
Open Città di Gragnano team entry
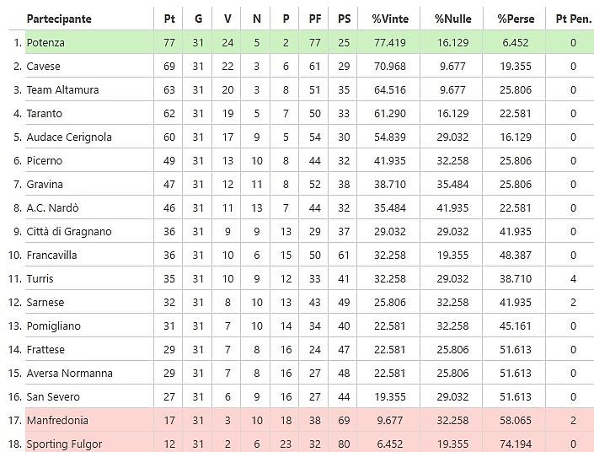coord(69,231)
